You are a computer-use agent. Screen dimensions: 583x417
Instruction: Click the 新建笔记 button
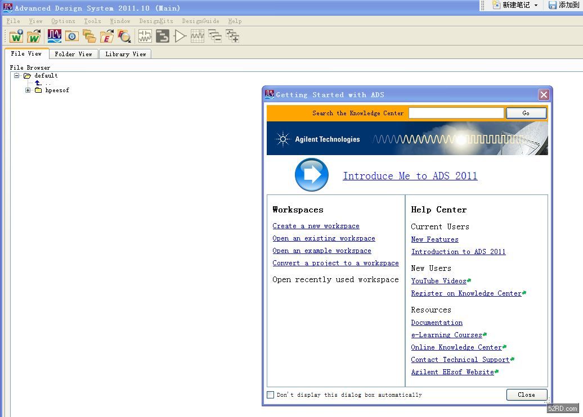click(x=511, y=5)
